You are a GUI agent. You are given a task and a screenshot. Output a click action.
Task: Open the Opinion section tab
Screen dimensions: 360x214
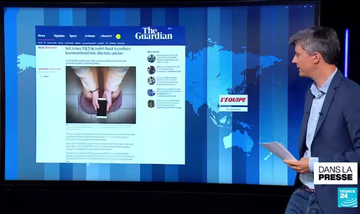59,36
